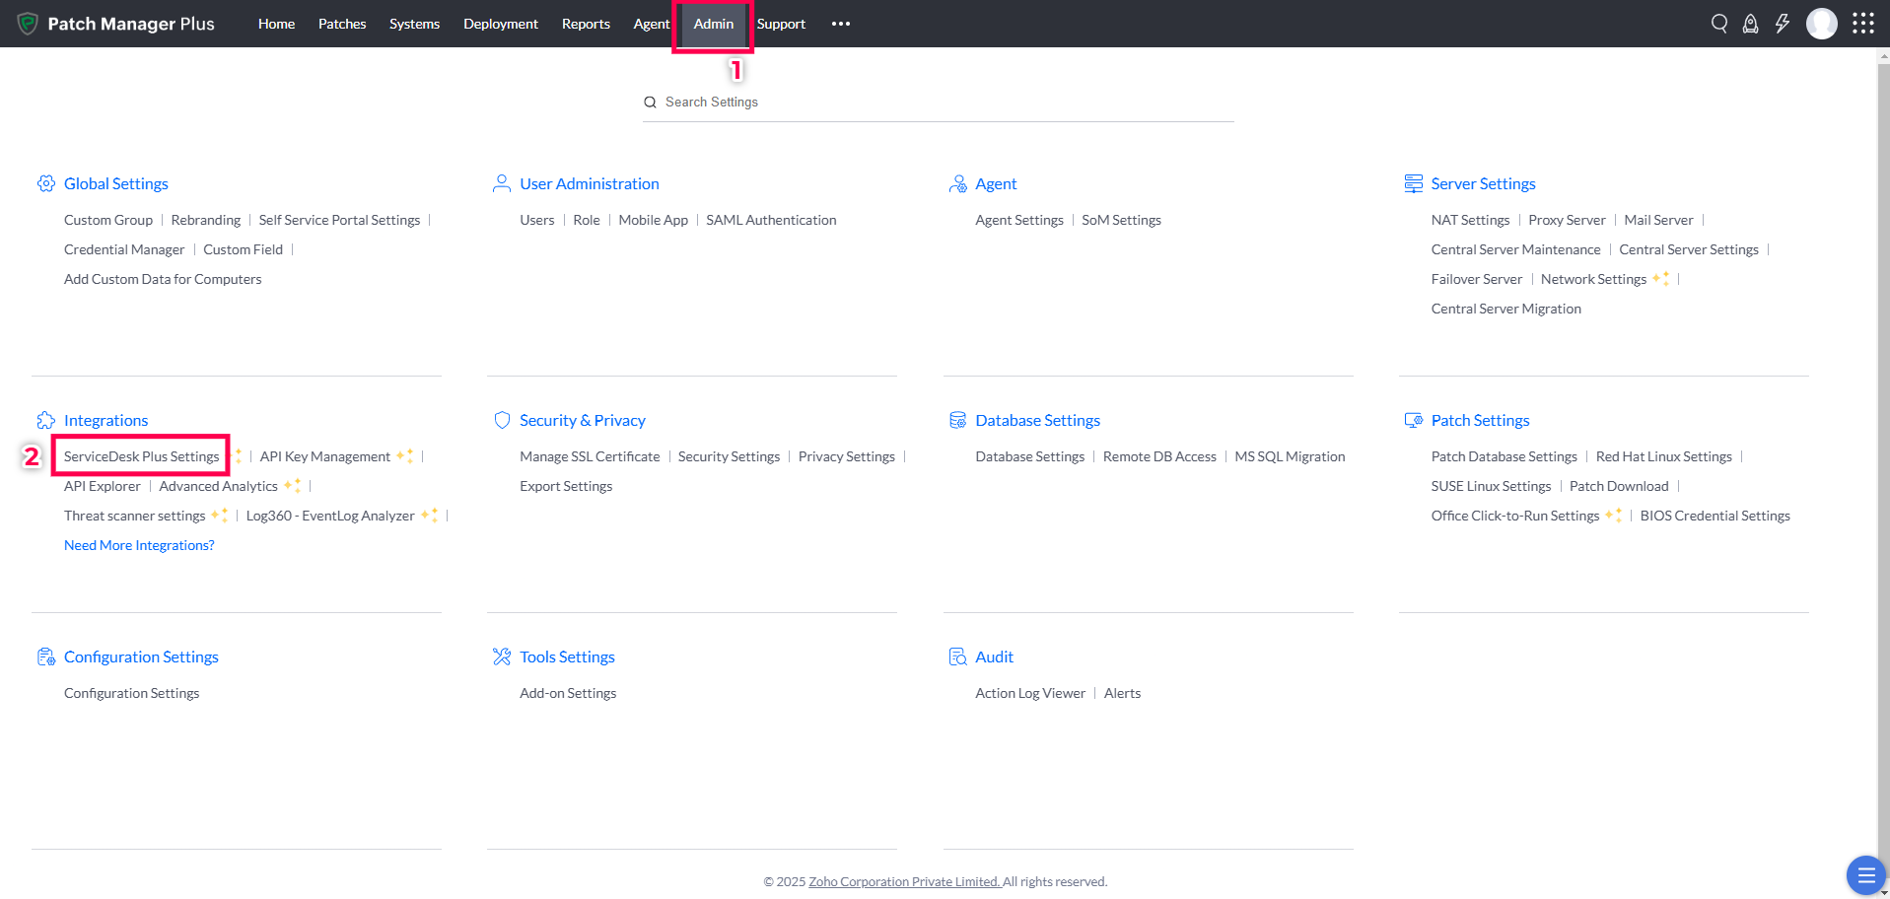Click the Security & Privacy shield icon
The height and width of the screenshot is (899, 1890).
click(502, 420)
